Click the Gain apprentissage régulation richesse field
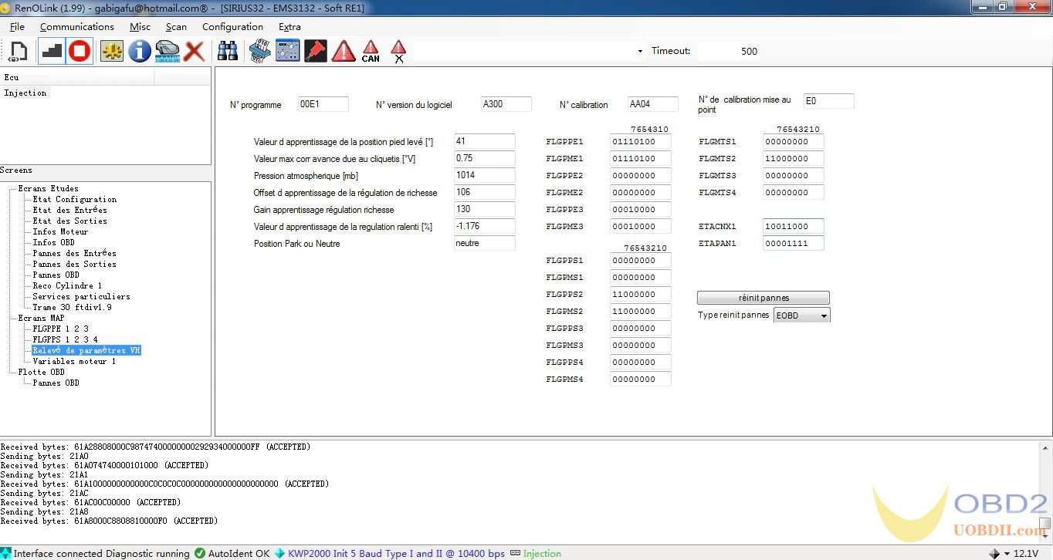 (484, 209)
